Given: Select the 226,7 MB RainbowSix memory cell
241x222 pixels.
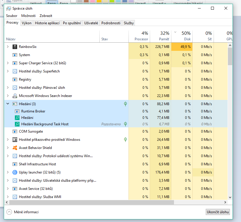Looking at the screenshot, I should click(x=161, y=47).
